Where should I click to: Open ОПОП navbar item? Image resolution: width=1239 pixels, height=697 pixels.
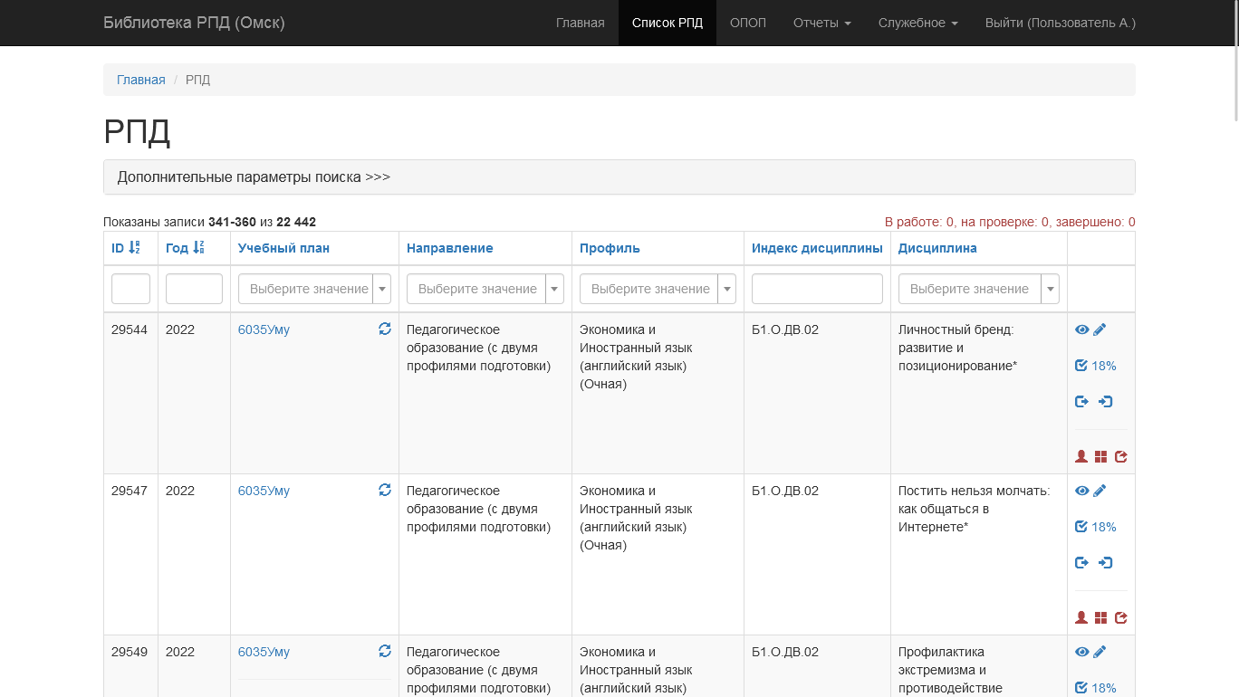tap(748, 23)
